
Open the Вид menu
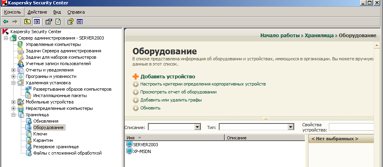[x=57, y=12]
